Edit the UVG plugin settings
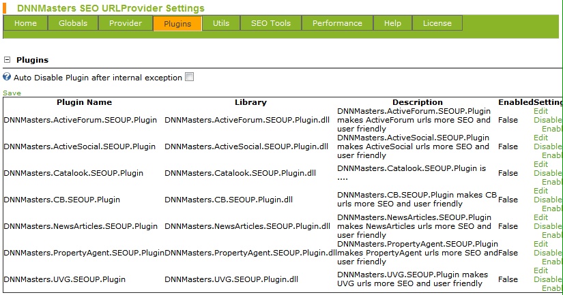 pos(540,270)
